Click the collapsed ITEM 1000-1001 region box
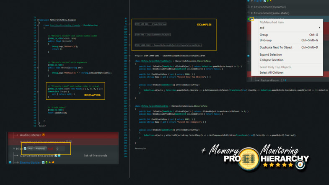The image size is (329, 185). point(168,45)
